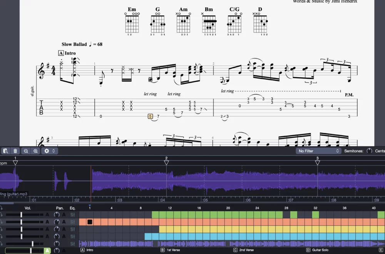Click the Bm chord diagram
This screenshot has width=385, height=254.
pyautogui.click(x=209, y=22)
